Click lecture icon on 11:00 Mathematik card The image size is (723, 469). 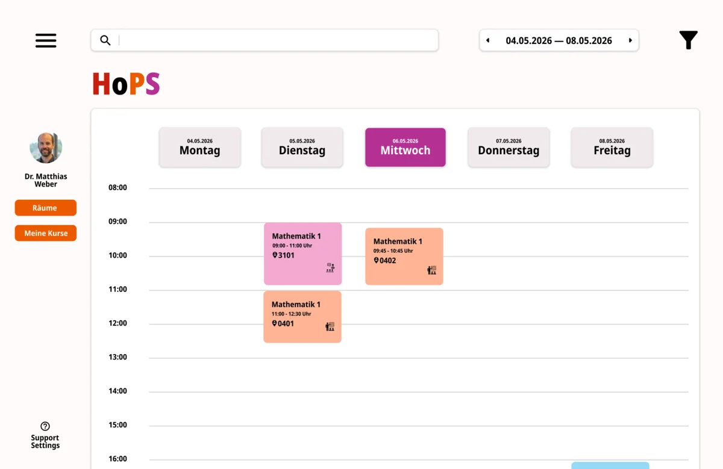[330, 326]
